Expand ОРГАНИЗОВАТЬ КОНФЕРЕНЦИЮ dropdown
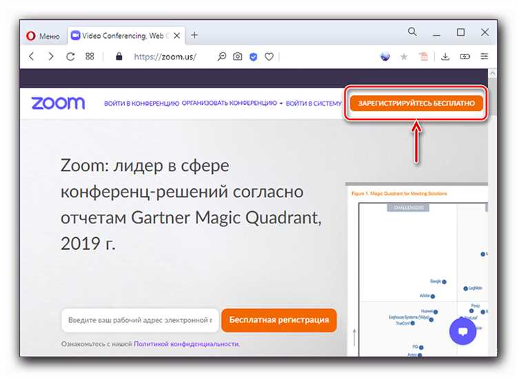This screenshot has height=378, width=517. pos(232,103)
